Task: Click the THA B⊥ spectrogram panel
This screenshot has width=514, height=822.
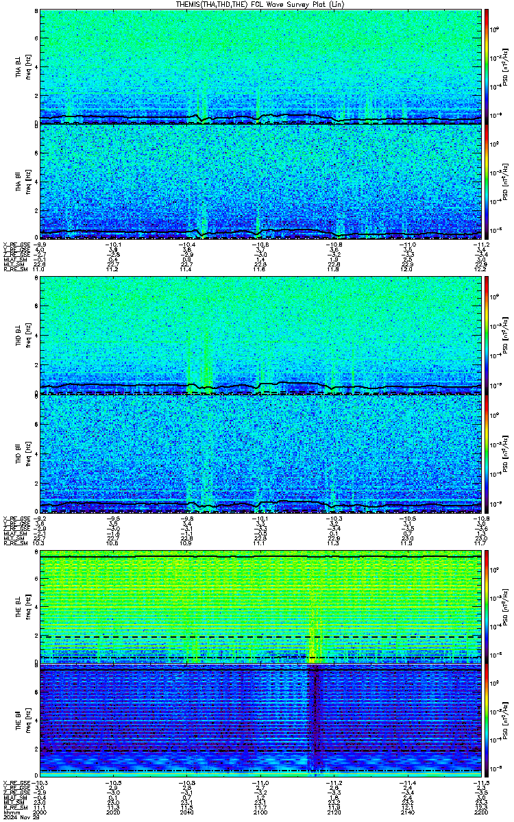Action: point(260,66)
